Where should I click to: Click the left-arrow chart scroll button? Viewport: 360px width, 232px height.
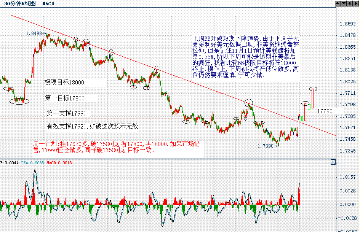pos(350,3)
